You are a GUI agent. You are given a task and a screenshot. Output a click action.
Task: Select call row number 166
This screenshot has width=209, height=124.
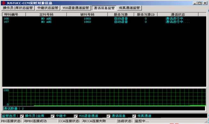coord(104,19)
